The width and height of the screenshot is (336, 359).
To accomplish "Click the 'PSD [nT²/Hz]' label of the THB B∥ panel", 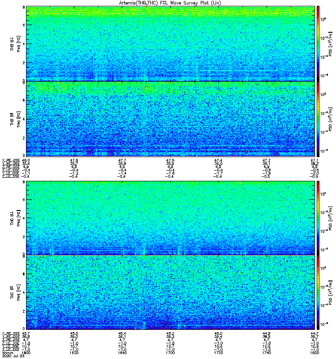I will 330,119.
